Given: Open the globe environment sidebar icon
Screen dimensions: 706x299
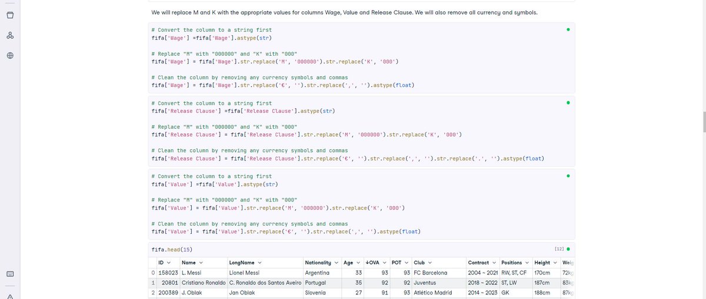Looking at the screenshot, I should [x=10, y=56].
